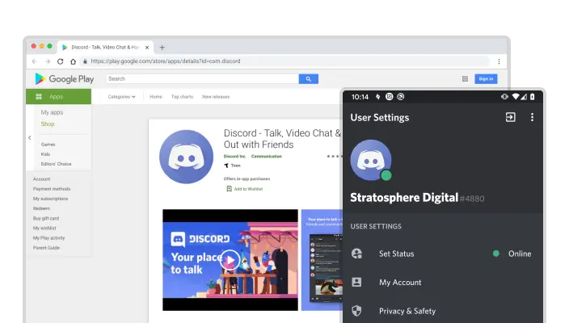Click the Google Play logo
The height and width of the screenshot is (323, 569).
tap(64, 78)
